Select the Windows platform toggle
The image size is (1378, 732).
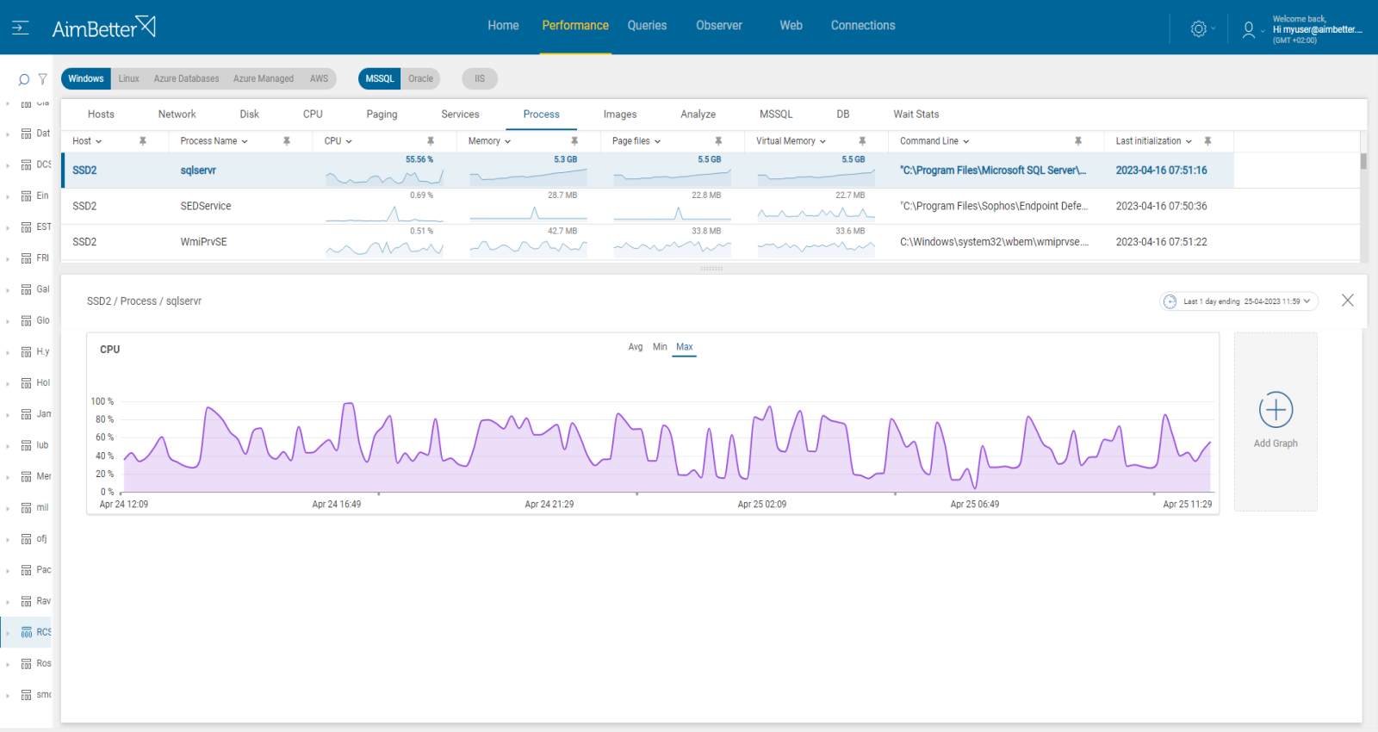click(x=86, y=78)
